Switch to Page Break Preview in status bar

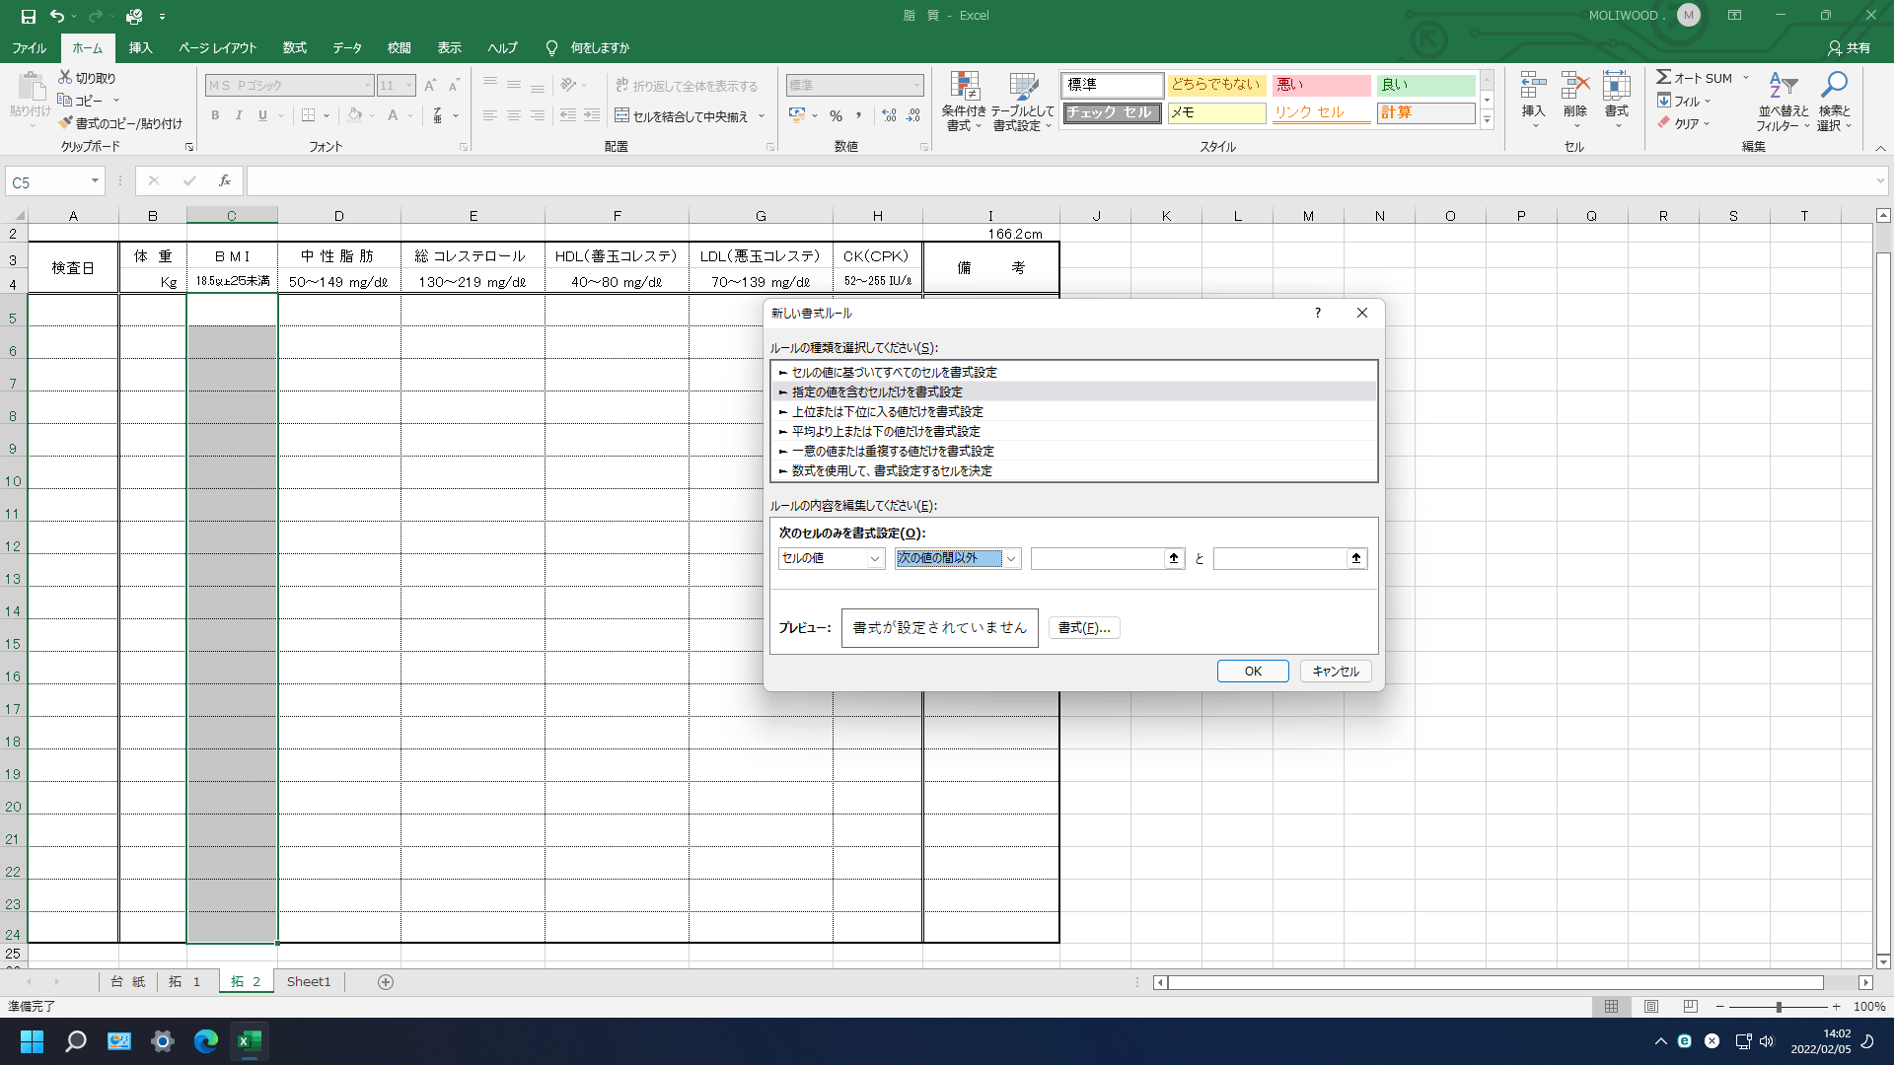click(1690, 1007)
